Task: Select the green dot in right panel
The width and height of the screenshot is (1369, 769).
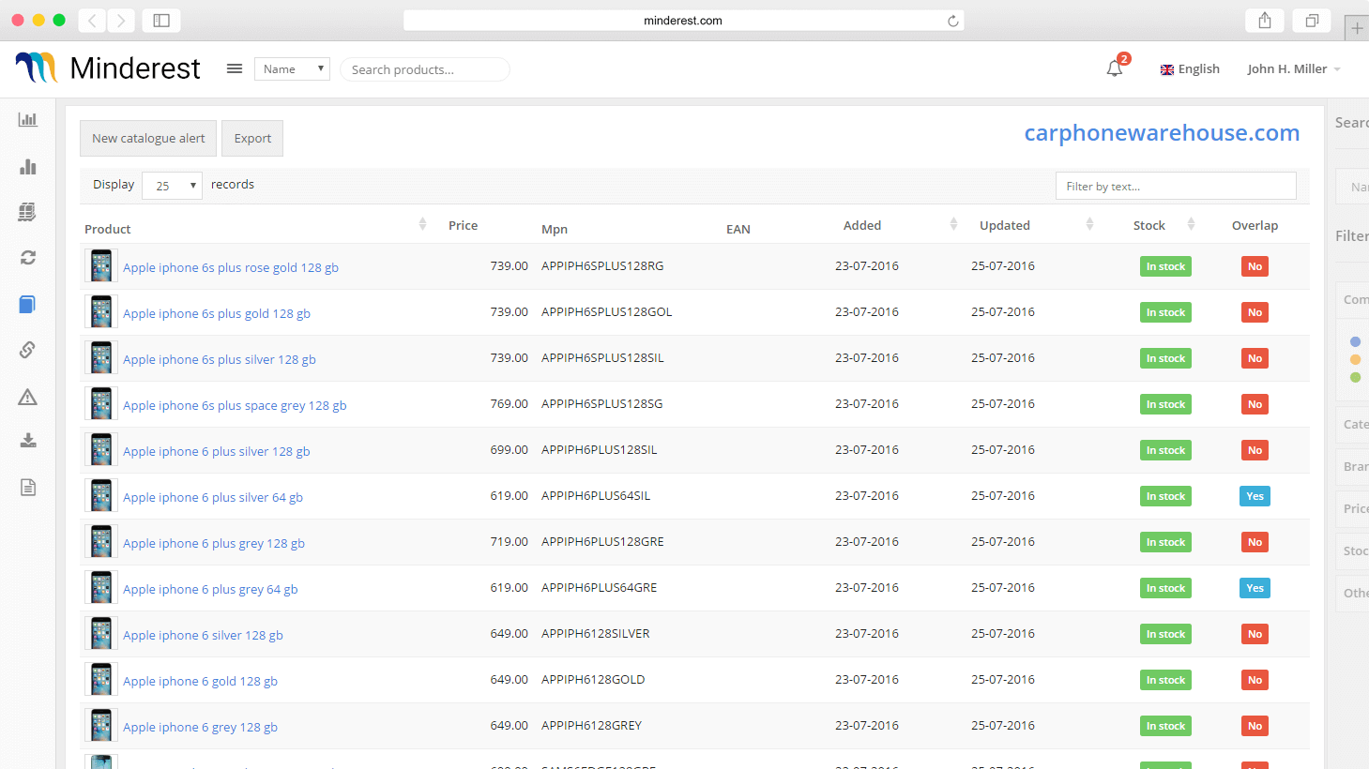Action: tap(1355, 377)
